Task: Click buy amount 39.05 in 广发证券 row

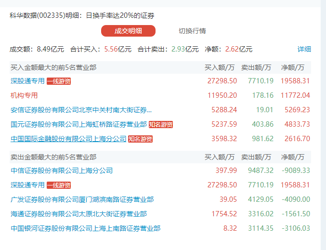Action: point(228,199)
